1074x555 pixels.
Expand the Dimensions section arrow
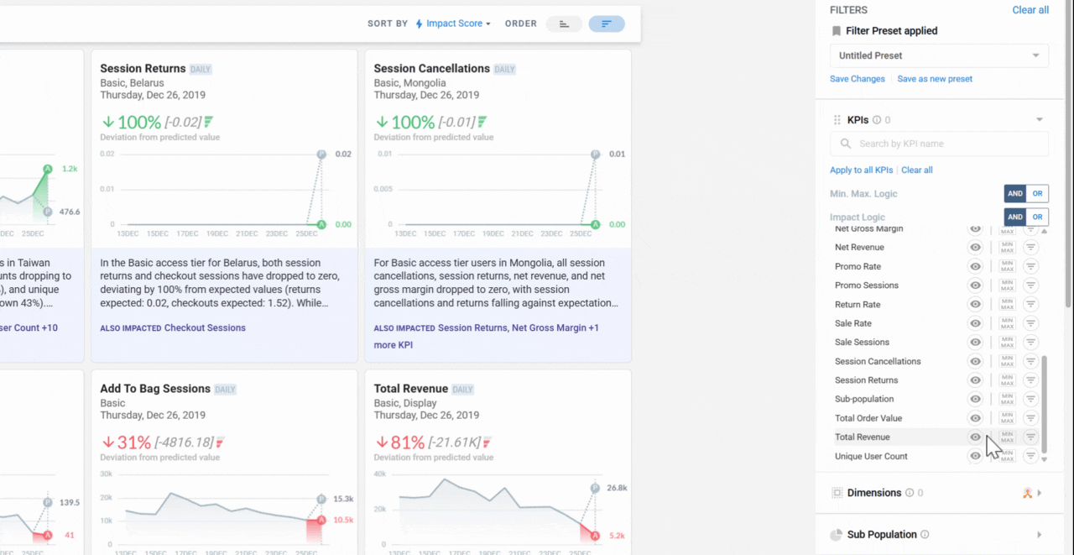click(x=1040, y=493)
